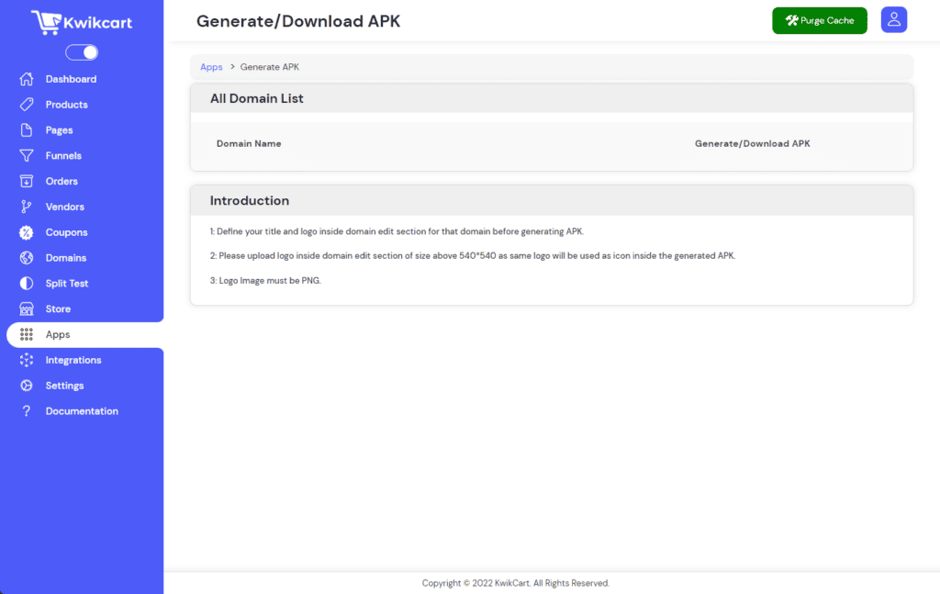Toggle the sidebar theme switch
The width and height of the screenshot is (940, 594).
(x=82, y=52)
